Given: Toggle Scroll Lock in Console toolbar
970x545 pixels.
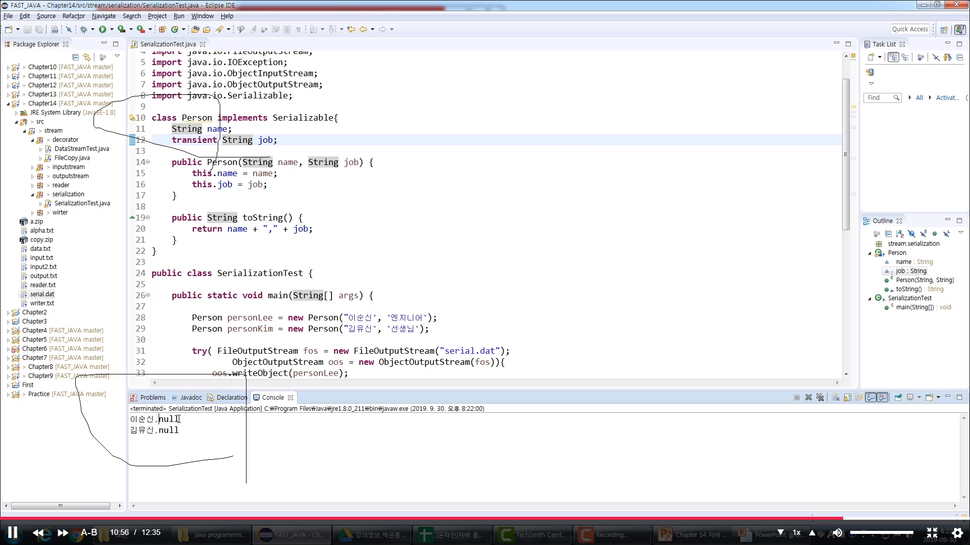Looking at the screenshot, I should point(847,398).
